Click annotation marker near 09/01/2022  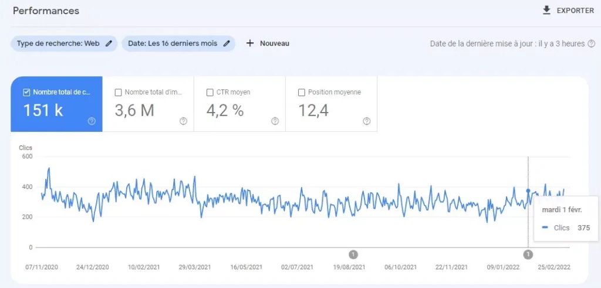tap(528, 254)
